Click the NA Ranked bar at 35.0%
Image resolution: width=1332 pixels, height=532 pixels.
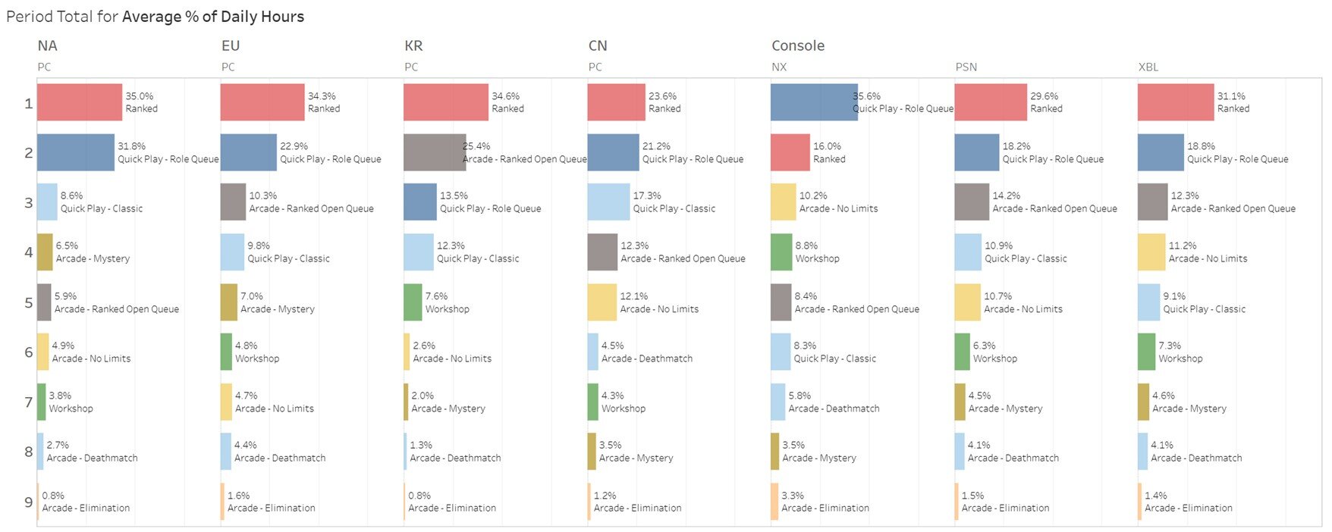(79, 102)
